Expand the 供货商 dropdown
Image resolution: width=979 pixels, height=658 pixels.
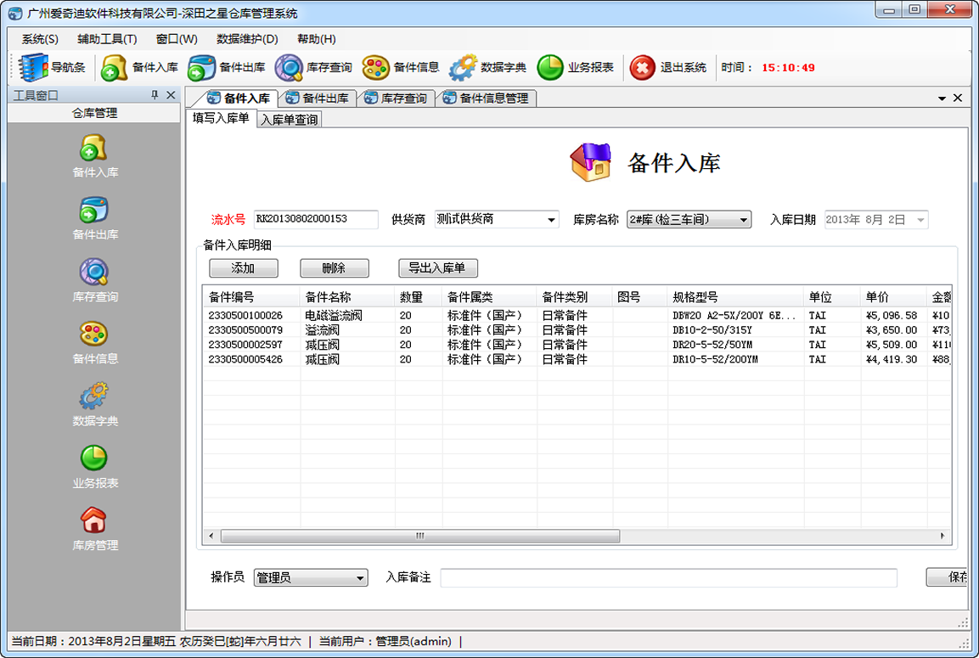[x=552, y=220]
